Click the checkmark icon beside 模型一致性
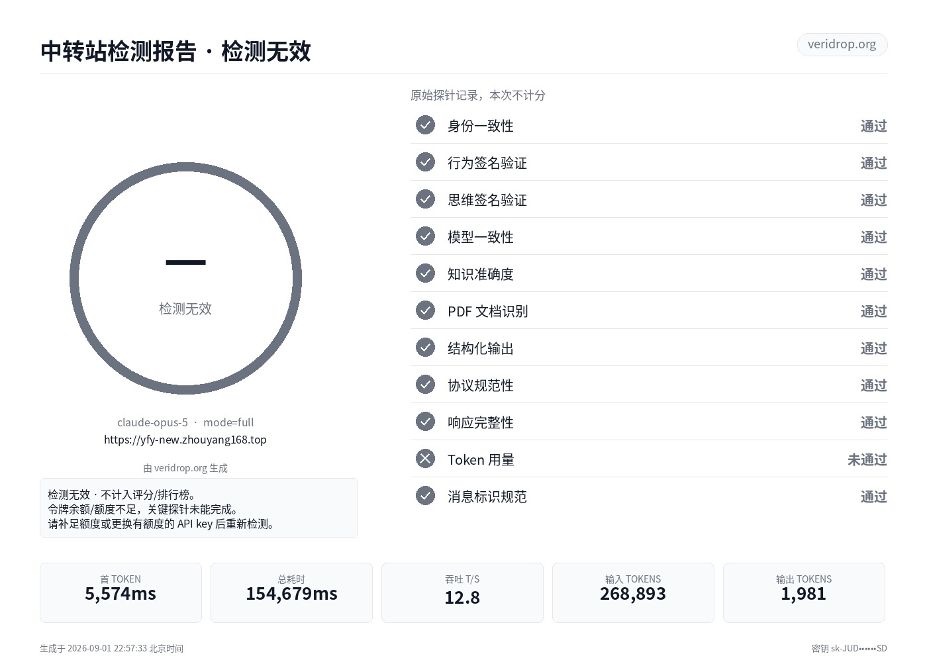Image resolution: width=927 pixels, height=662 pixels. pos(425,236)
